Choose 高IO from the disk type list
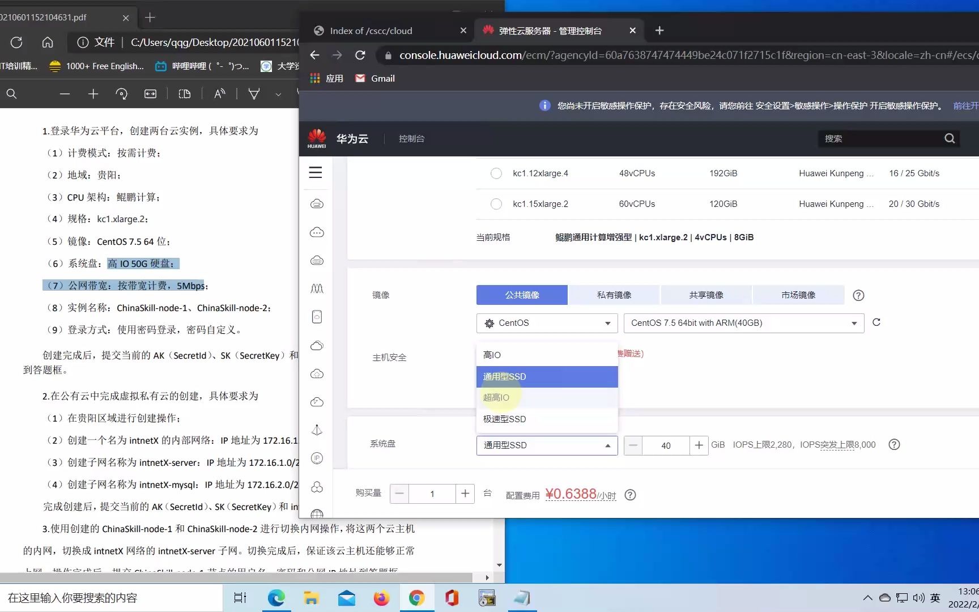Viewport: 979px width, 612px height. click(547, 355)
